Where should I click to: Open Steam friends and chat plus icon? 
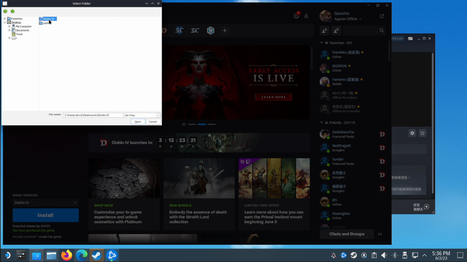pos(426,207)
